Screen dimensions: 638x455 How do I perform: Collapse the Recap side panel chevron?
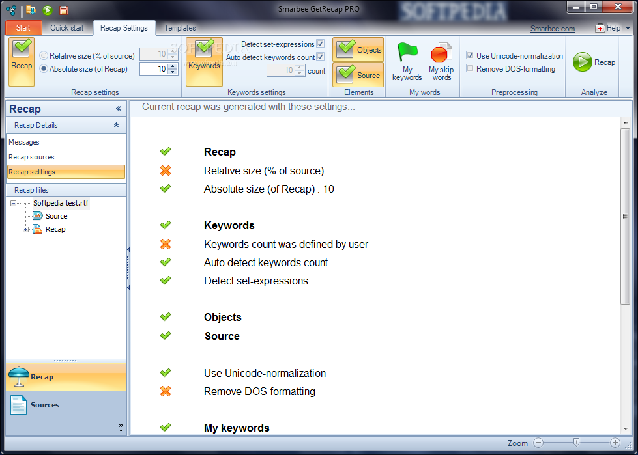119,109
